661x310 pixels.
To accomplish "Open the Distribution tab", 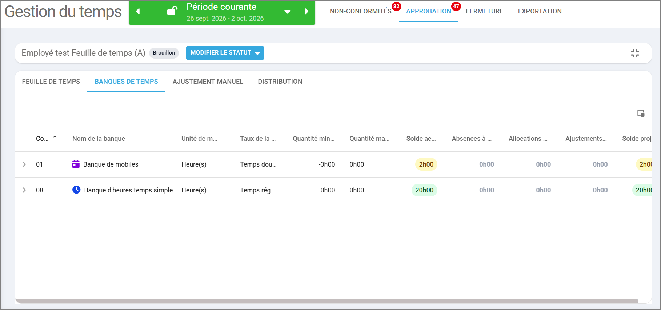I will tap(280, 82).
